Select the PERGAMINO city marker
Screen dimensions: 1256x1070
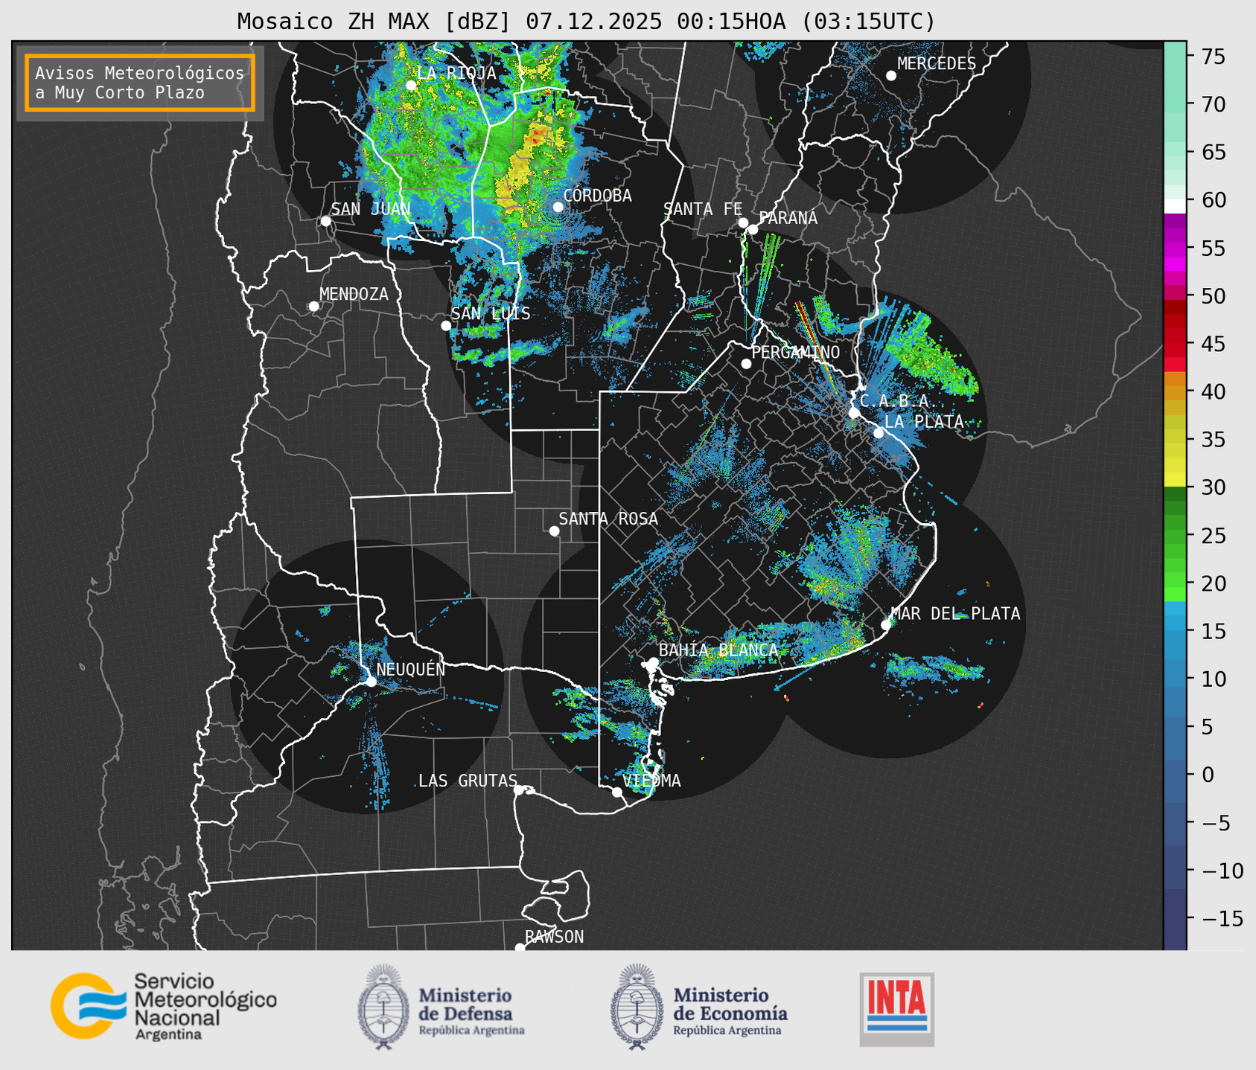click(x=746, y=364)
